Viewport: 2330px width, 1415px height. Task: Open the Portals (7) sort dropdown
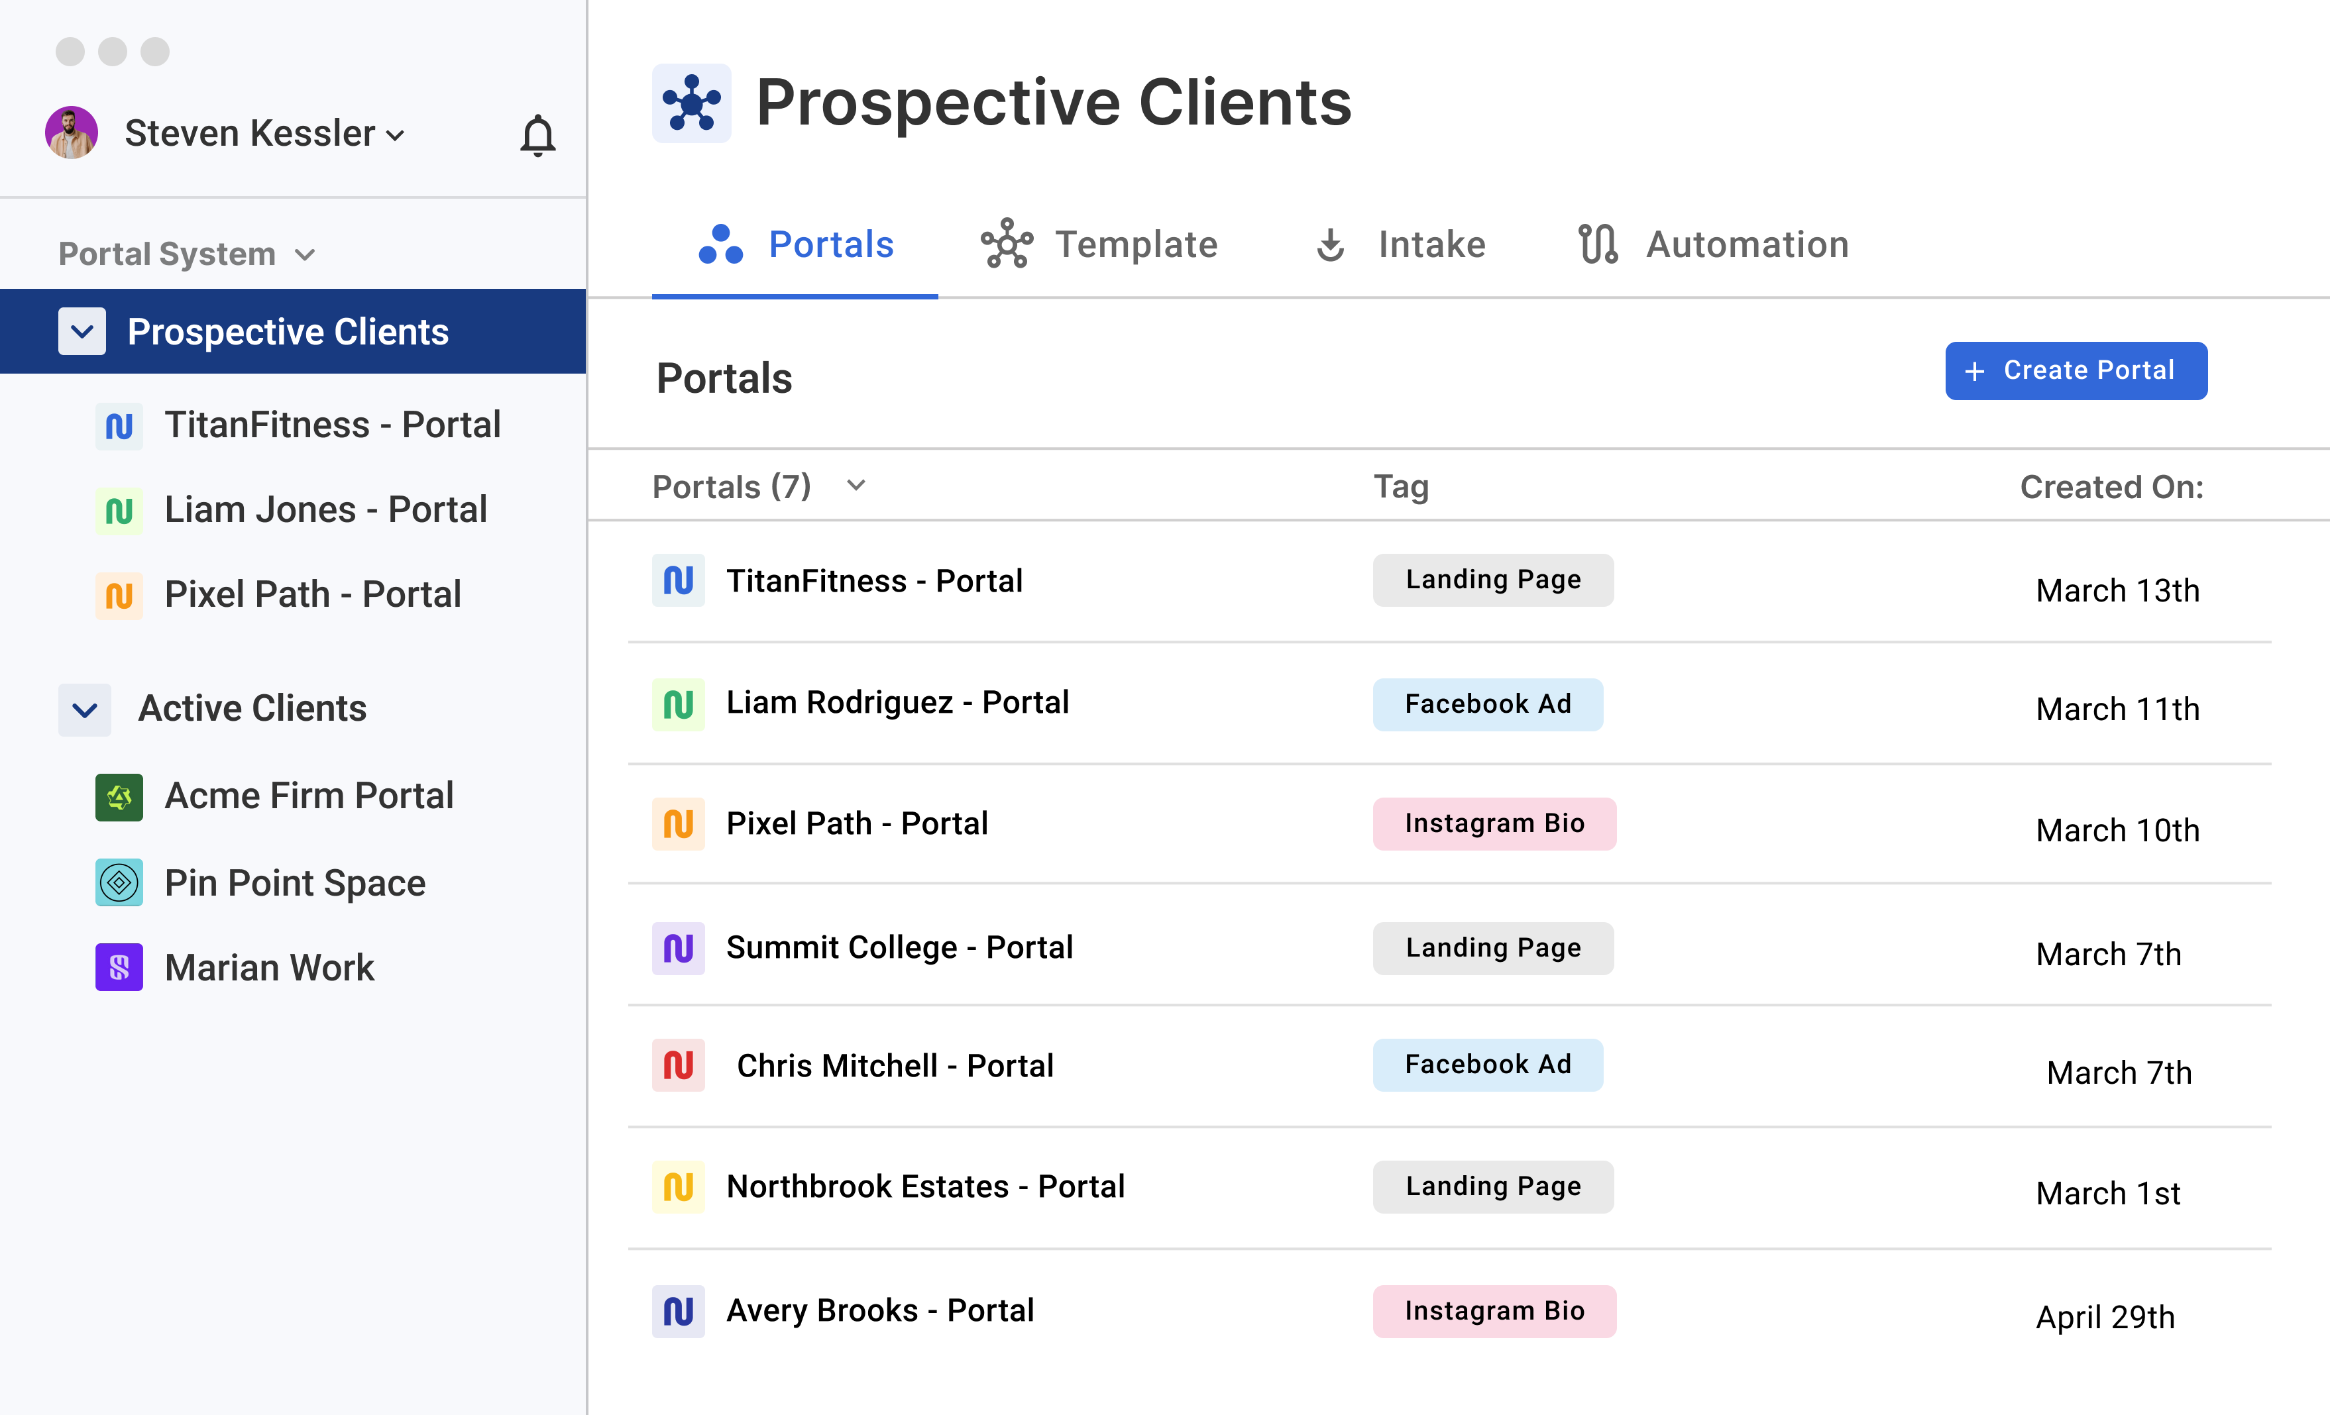point(856,486)
